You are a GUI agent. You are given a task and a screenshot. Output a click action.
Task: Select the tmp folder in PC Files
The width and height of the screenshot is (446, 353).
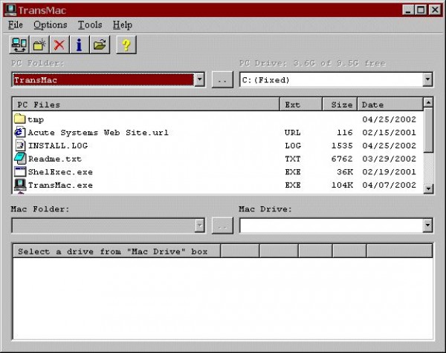click(36, 119)
